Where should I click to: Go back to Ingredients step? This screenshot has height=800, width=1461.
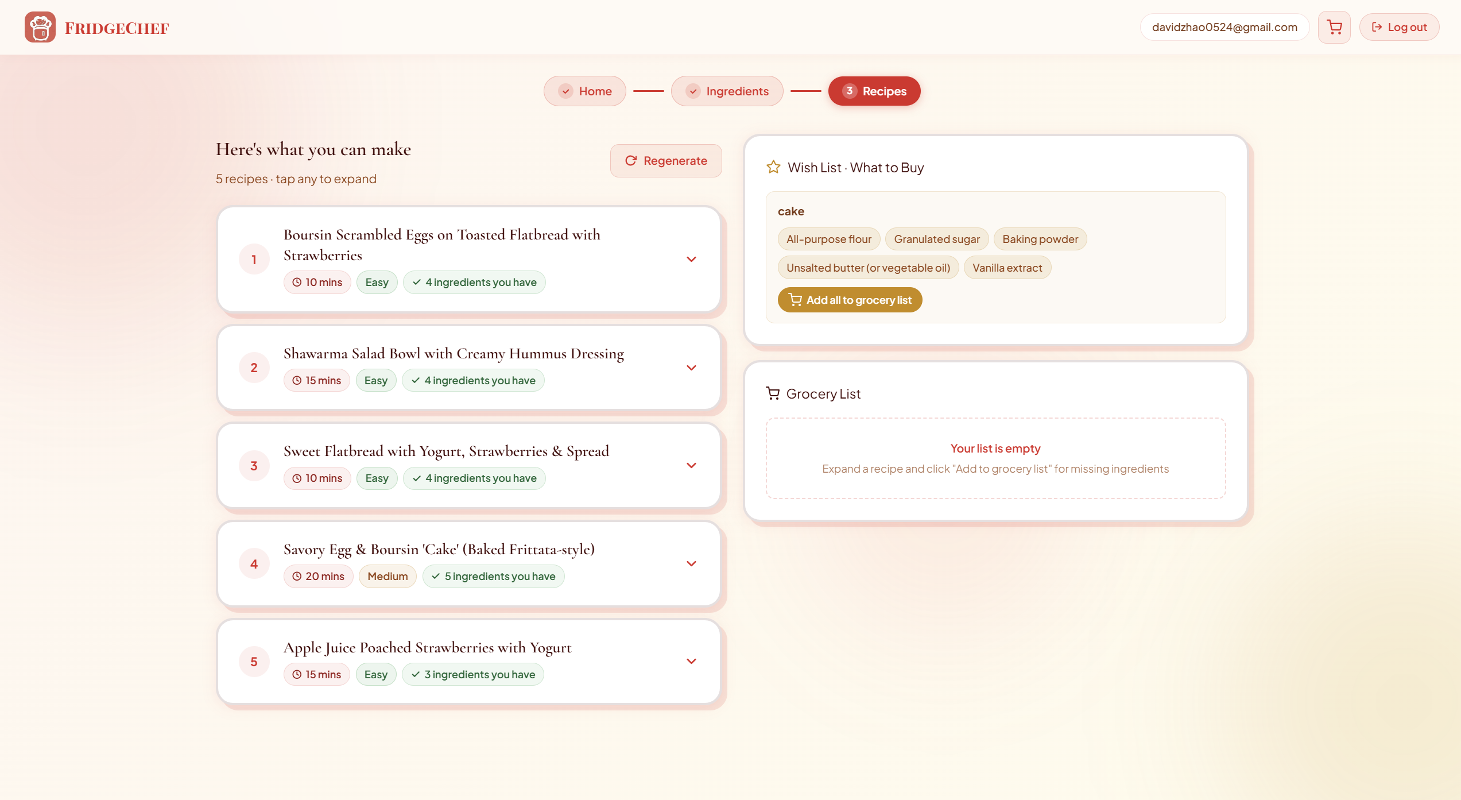click(727, 91)
